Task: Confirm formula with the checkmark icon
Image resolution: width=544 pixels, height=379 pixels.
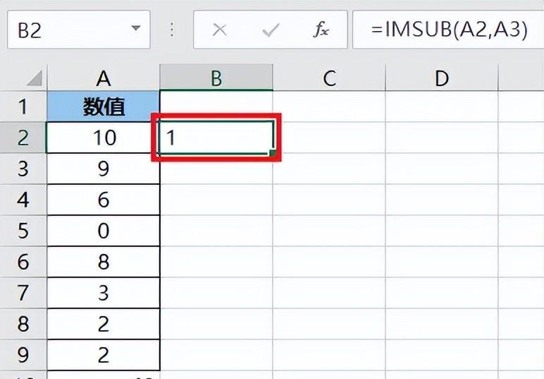Action: tap(271, 30)
